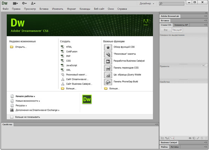Click Больше... link under Создать
The width and height of the screenshot is (209, 150).
click(71, 89)
